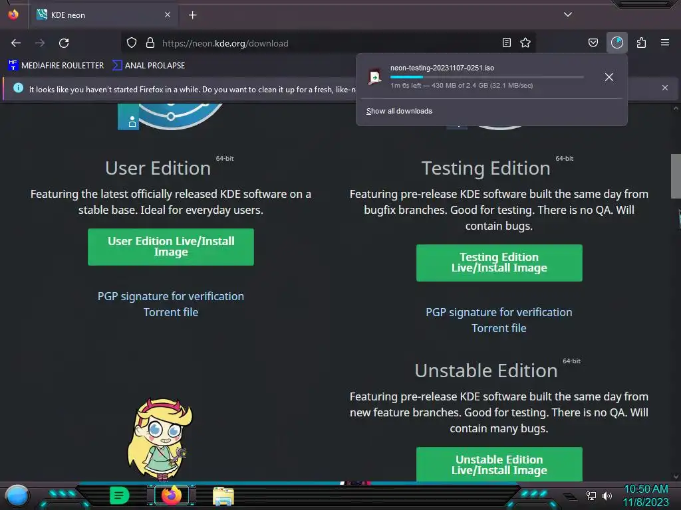Screen dimensions: 681x510
Task: Click the address bar URL field
Action: 328,43
